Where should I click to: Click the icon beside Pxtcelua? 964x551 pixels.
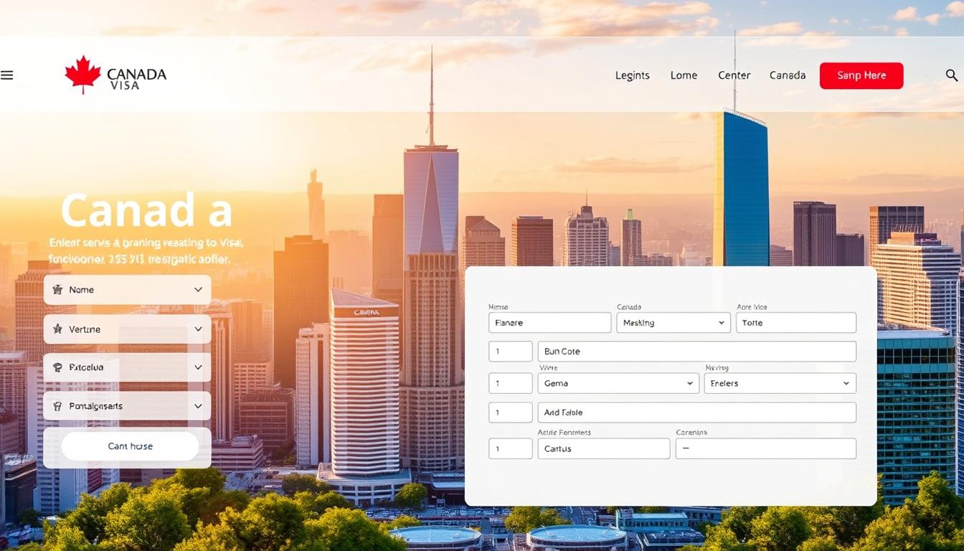(x=58, y=367)
